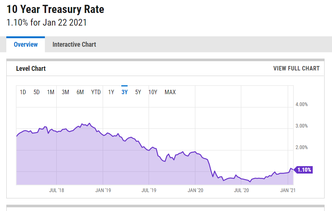Select the 1D time range
Screen dimensions: 332x211
pos(23,92)
